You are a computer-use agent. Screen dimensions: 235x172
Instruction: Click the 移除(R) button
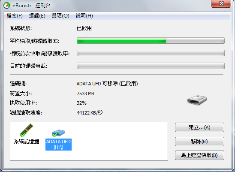pos(199,142)
